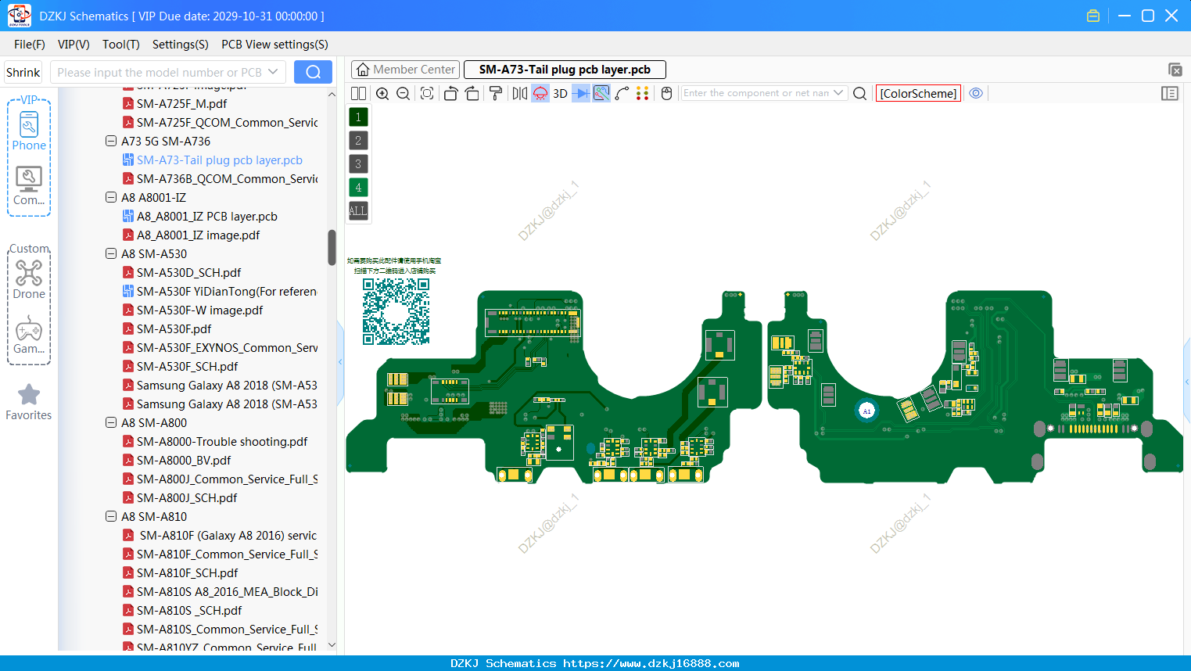Open SM-A725F_M.pdf file
This screenshot has width=1191, height=671.
[x=175, y=104]
